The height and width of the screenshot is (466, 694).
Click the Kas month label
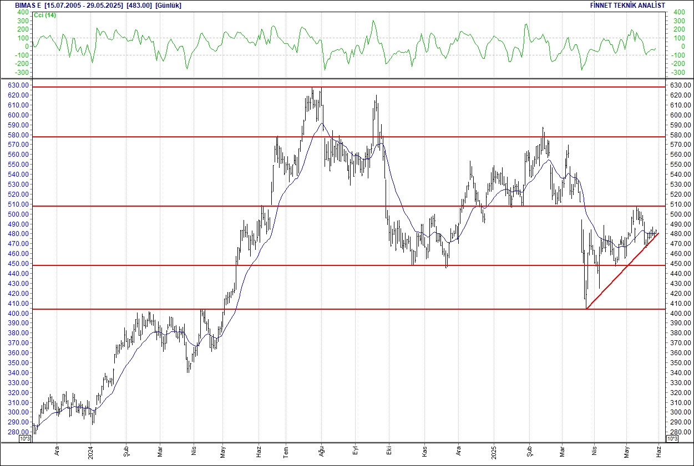tap(424, 452)
